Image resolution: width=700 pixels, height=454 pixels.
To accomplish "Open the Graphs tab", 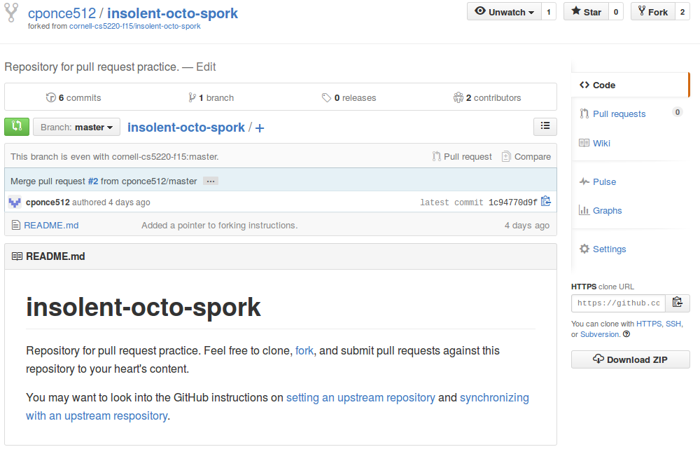I will (x=630, y=210).
